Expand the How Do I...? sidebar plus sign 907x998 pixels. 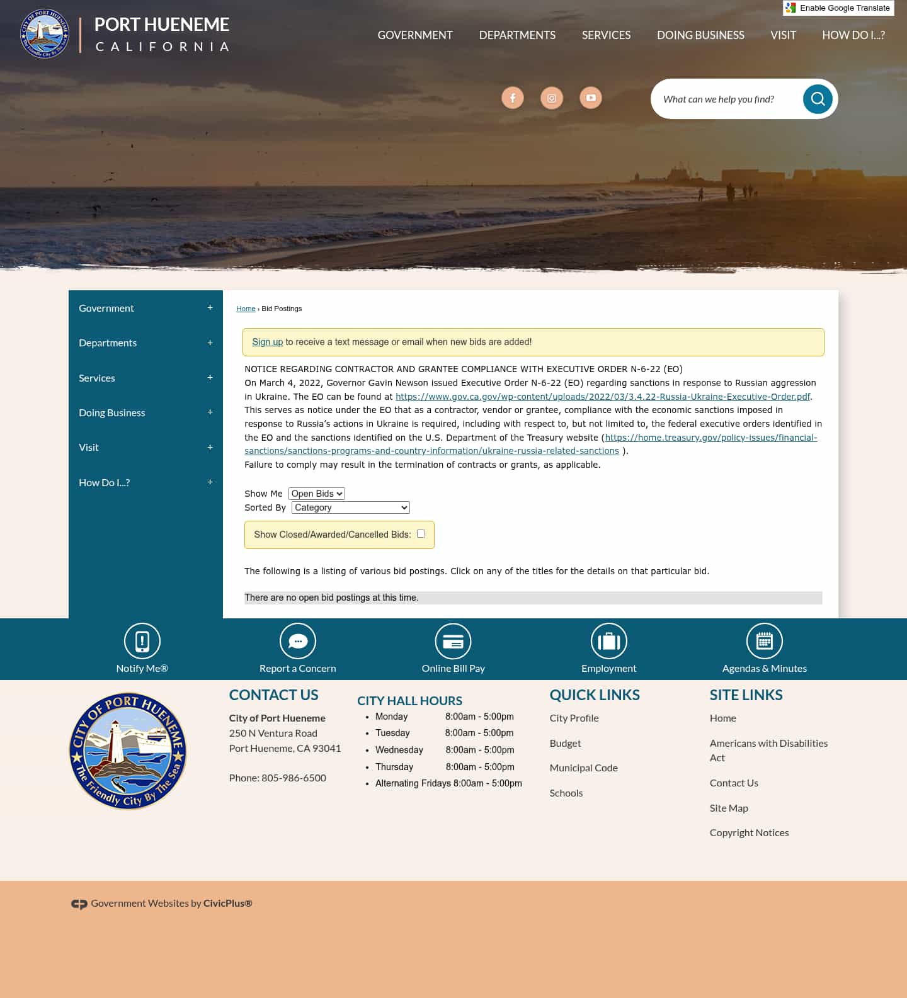[x=210, y=482]
